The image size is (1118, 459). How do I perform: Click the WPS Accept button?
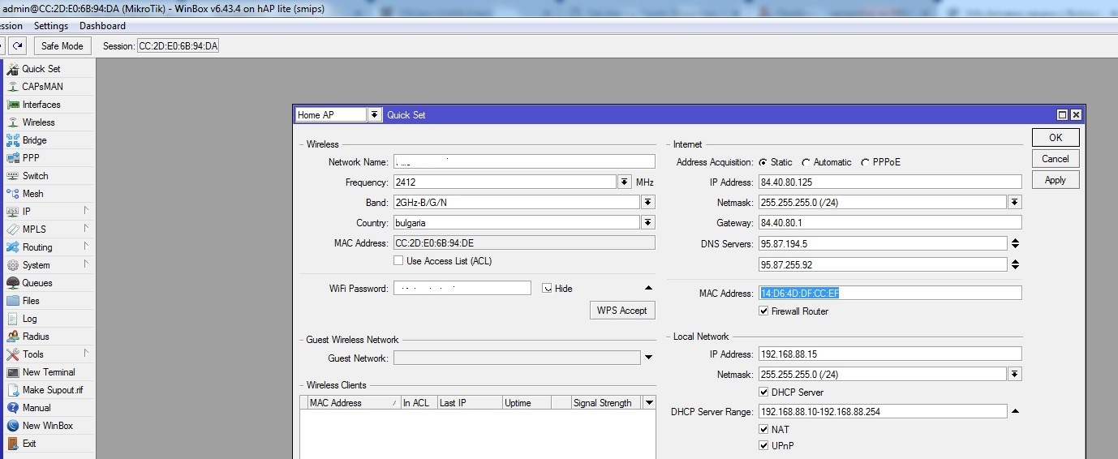(x=621, y=311)
